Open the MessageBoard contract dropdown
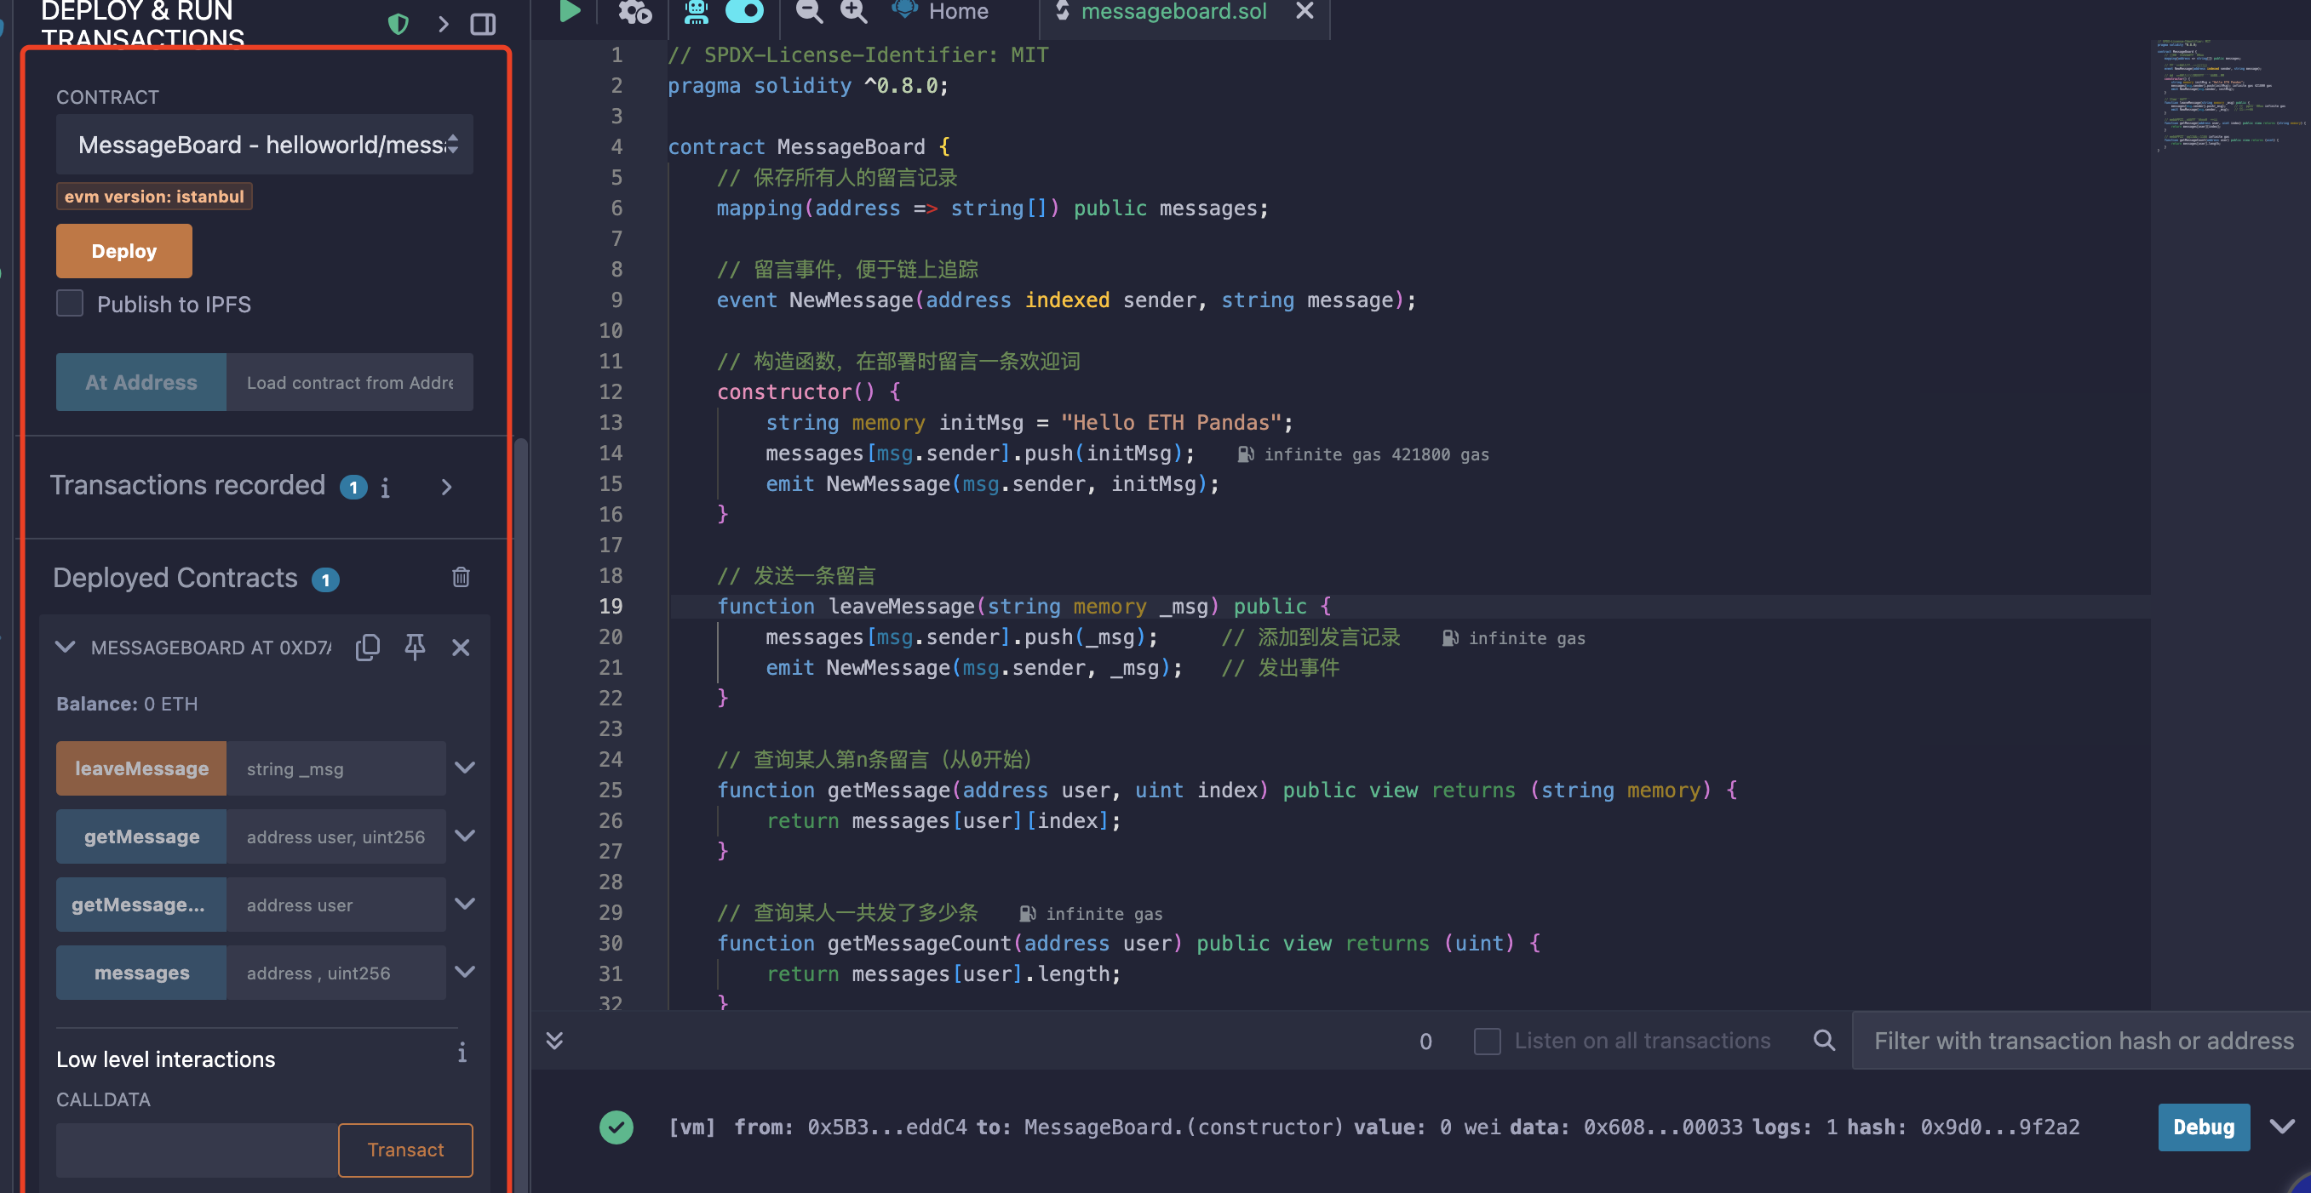This screenshot has width=2311, height=1193. click(x=265, y=145)
